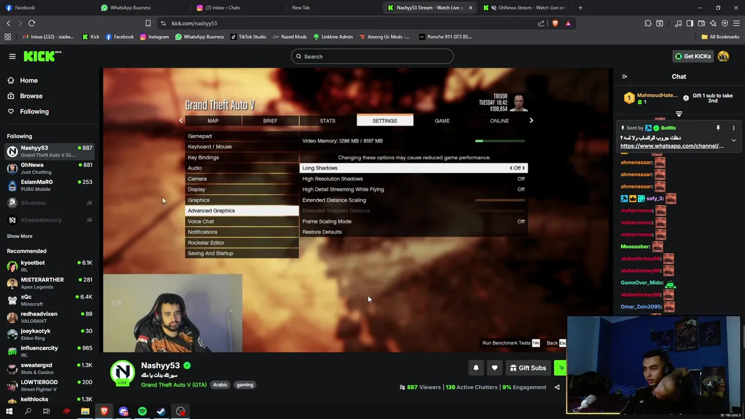This screenshot has height=419, width=745.
Task: Toggle High Detail Streaming While Flying
Action: pos(414,189)
